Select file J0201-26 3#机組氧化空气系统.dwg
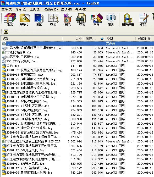The image size is (154, 177). 31,84
